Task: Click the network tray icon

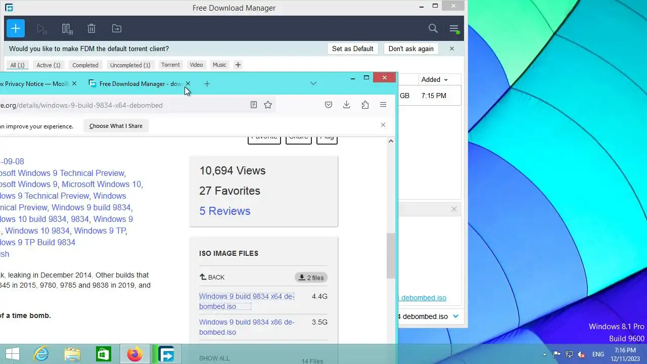Action: (569, 354)
